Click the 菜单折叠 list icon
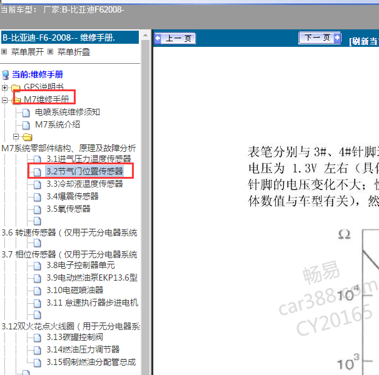 pos(50,51)
